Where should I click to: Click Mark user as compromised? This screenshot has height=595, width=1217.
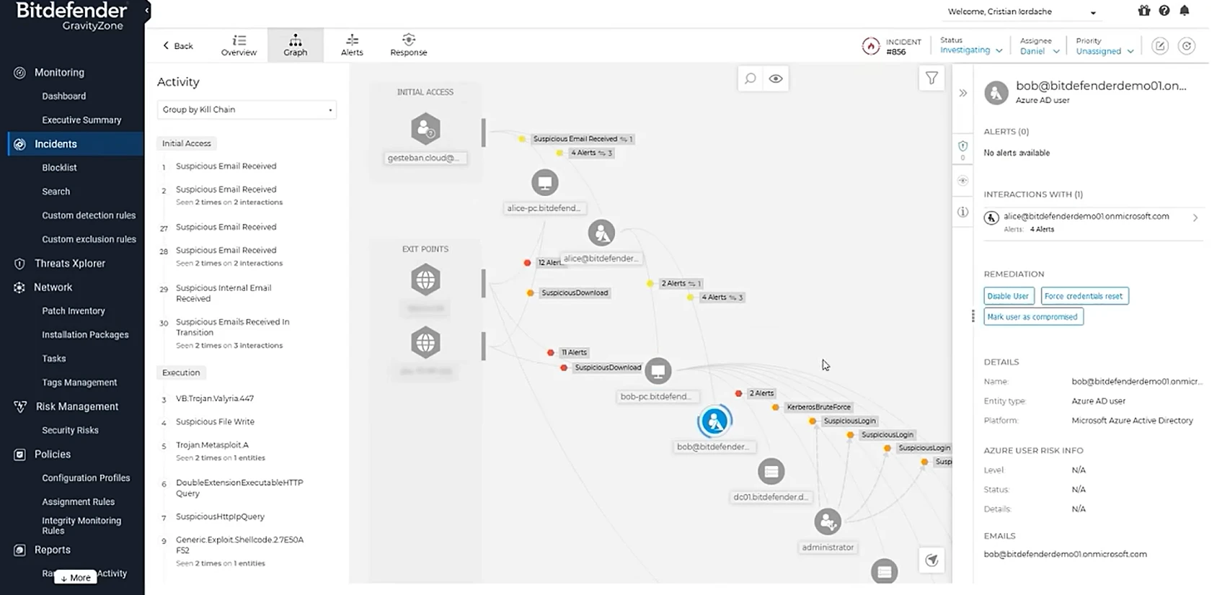[x=1033, y=317]
